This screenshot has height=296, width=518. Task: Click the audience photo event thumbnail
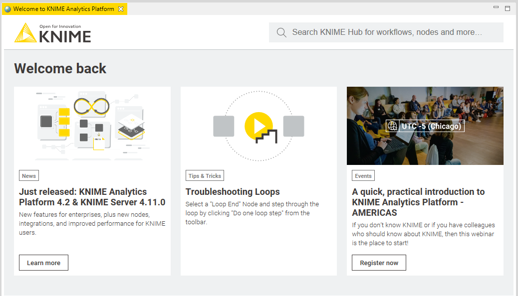click(425, 126)
